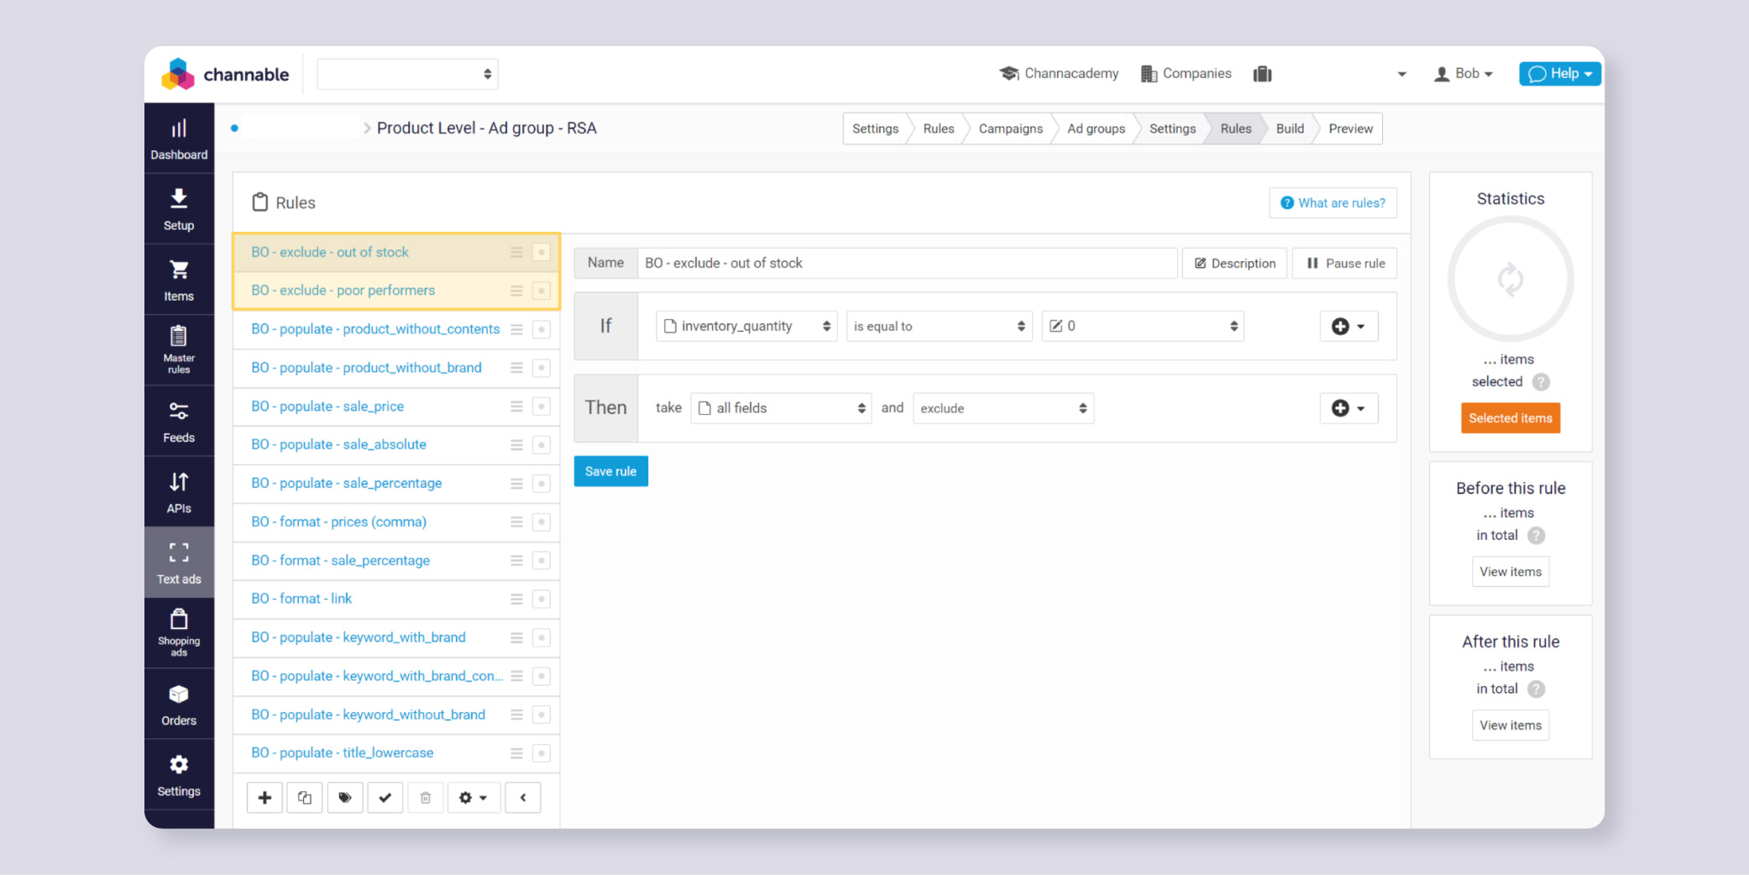This screenshot has height=875, width=1749.
Task: Toggle the BO - exclude - out of stock rule
Action: tap(542, 252)
